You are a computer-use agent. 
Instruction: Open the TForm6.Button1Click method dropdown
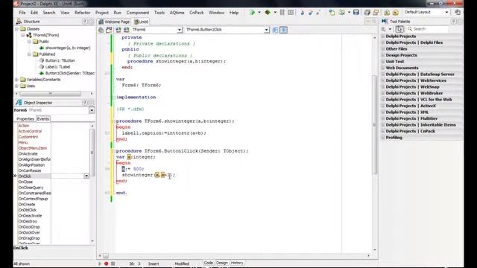tap(266, 30)
